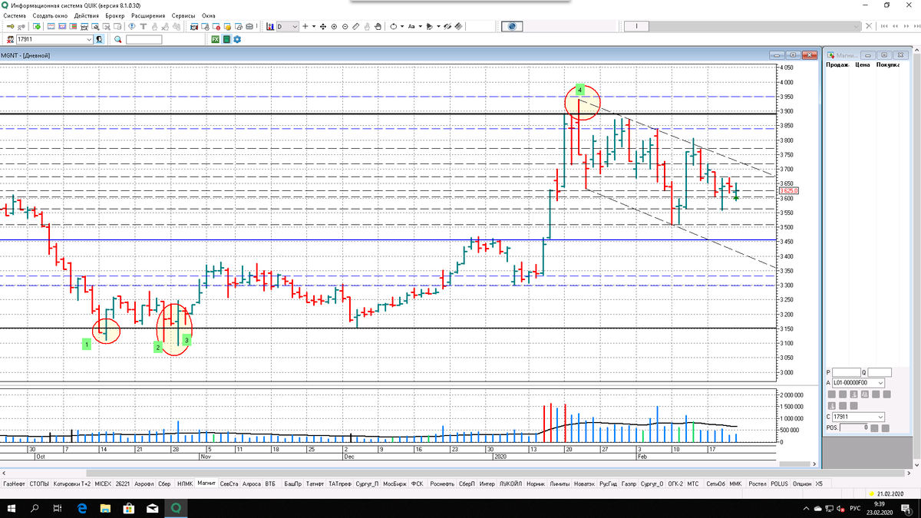Open the Брокер menu
The width and height of the screenshot is (921, 518).
[x=115, y=15]
